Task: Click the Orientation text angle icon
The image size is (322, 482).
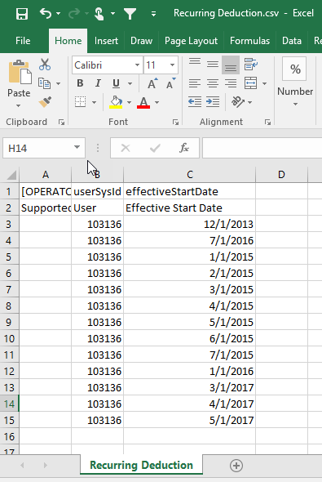Action: tap(238, 102)
